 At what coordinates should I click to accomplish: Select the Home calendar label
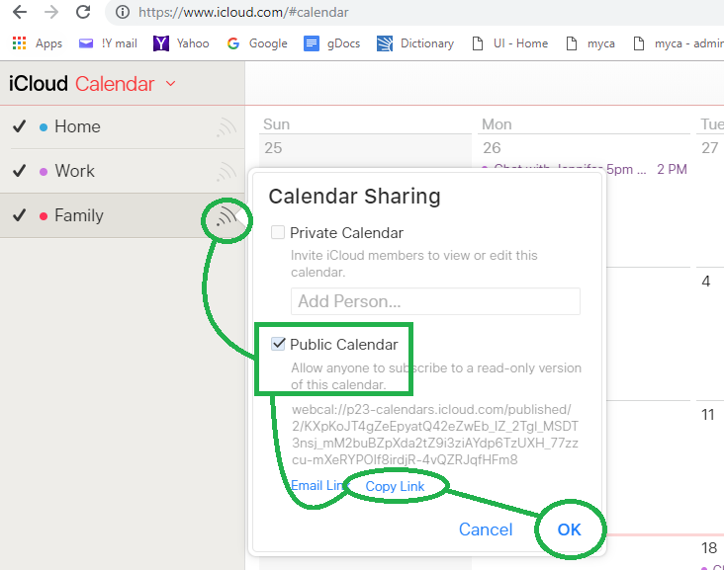77,126
